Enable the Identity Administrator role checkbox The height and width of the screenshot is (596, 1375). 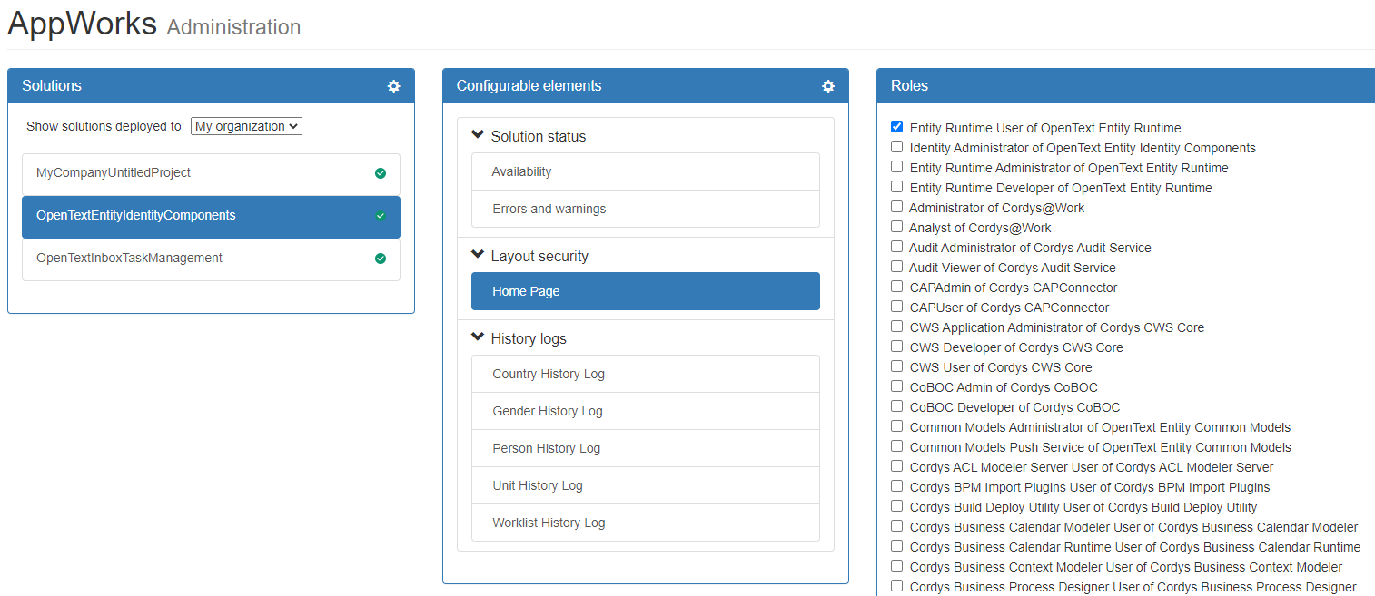[897, 147]
